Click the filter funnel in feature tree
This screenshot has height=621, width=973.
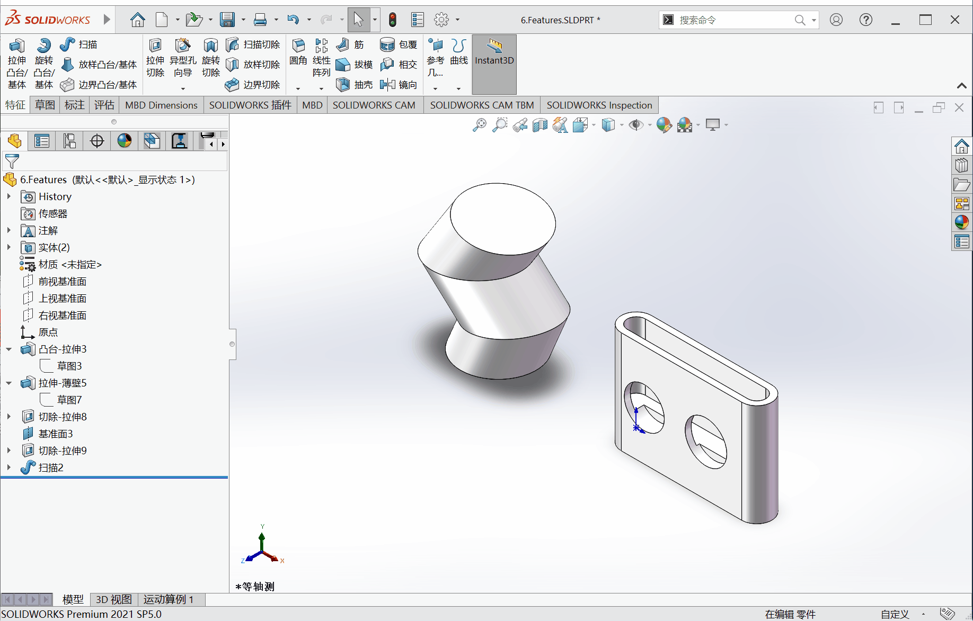tap(12, 161)
